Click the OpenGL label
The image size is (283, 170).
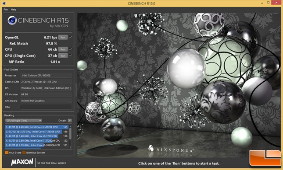coord(12,38)
